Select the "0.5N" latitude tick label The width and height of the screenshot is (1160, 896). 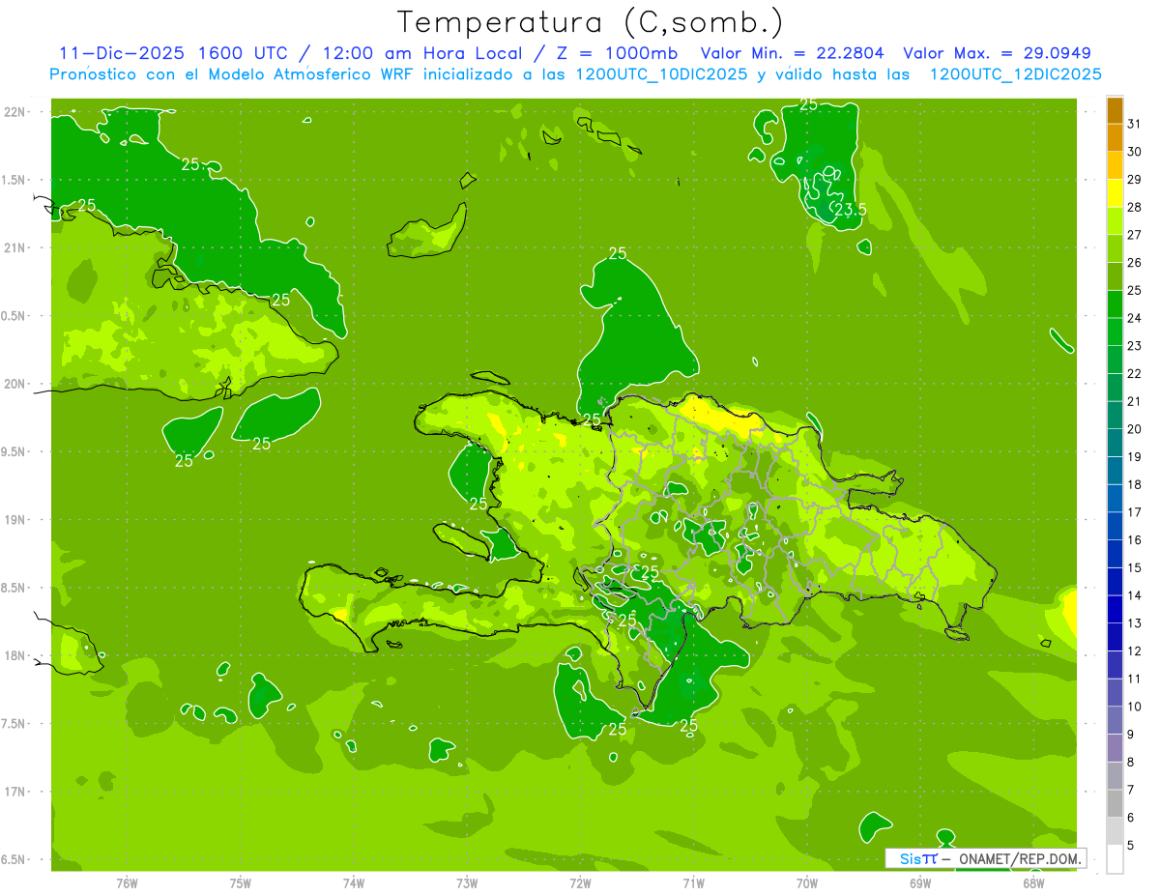14,316
